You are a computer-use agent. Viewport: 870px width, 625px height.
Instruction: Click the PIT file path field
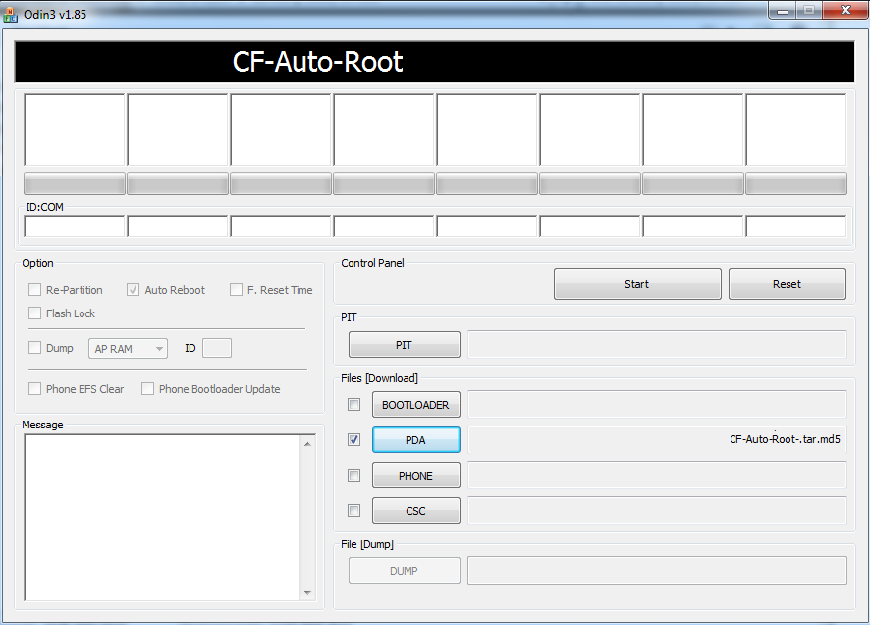(x=658, y=345)
